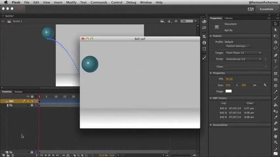280x157 pixels.
Task: Click the Center Stage icon
Action: (x=176, y=21)
